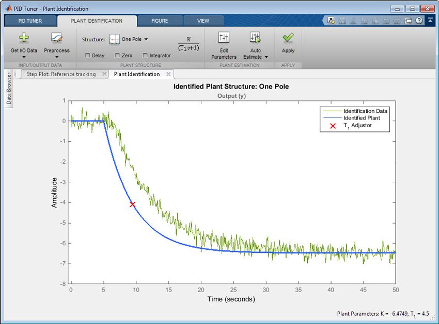The image size is (439, 324).
Task: Go to the PID TUNER tab
Action: coord(29,21)
